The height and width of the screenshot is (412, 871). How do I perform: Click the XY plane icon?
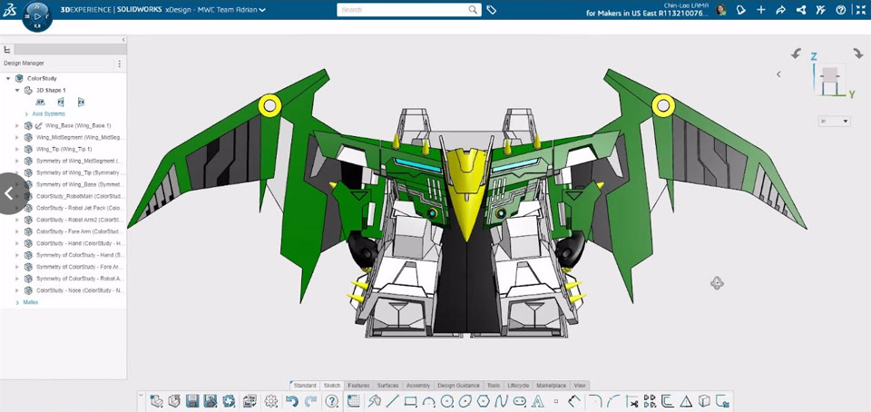click(x=40, y=103)
